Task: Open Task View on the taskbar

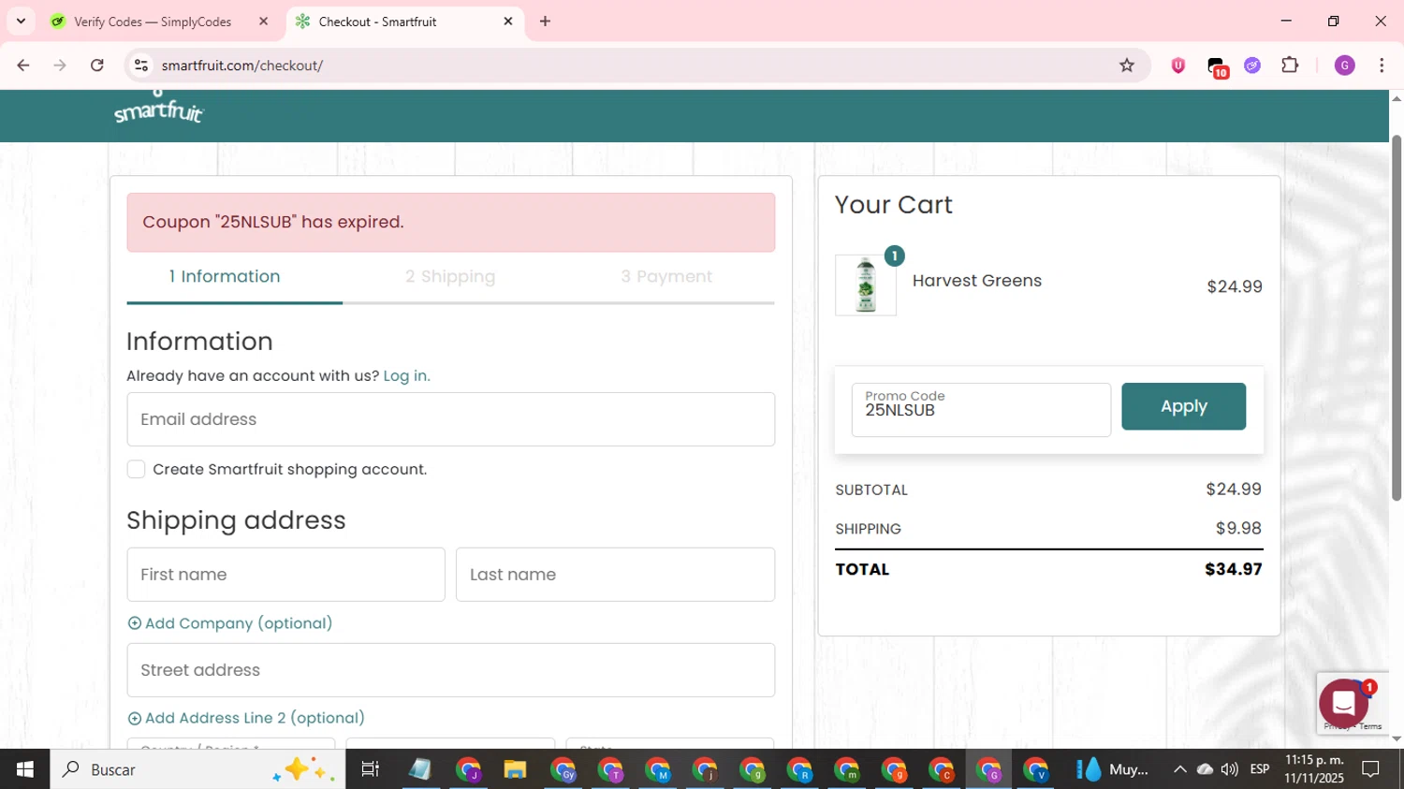Action: tap(370, 769)
